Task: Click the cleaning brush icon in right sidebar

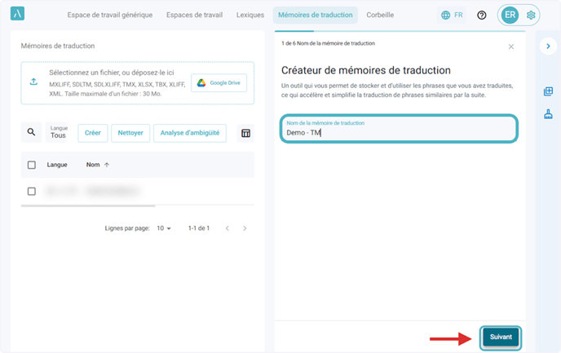Action: pyautogui.click(x=548, y=114)
